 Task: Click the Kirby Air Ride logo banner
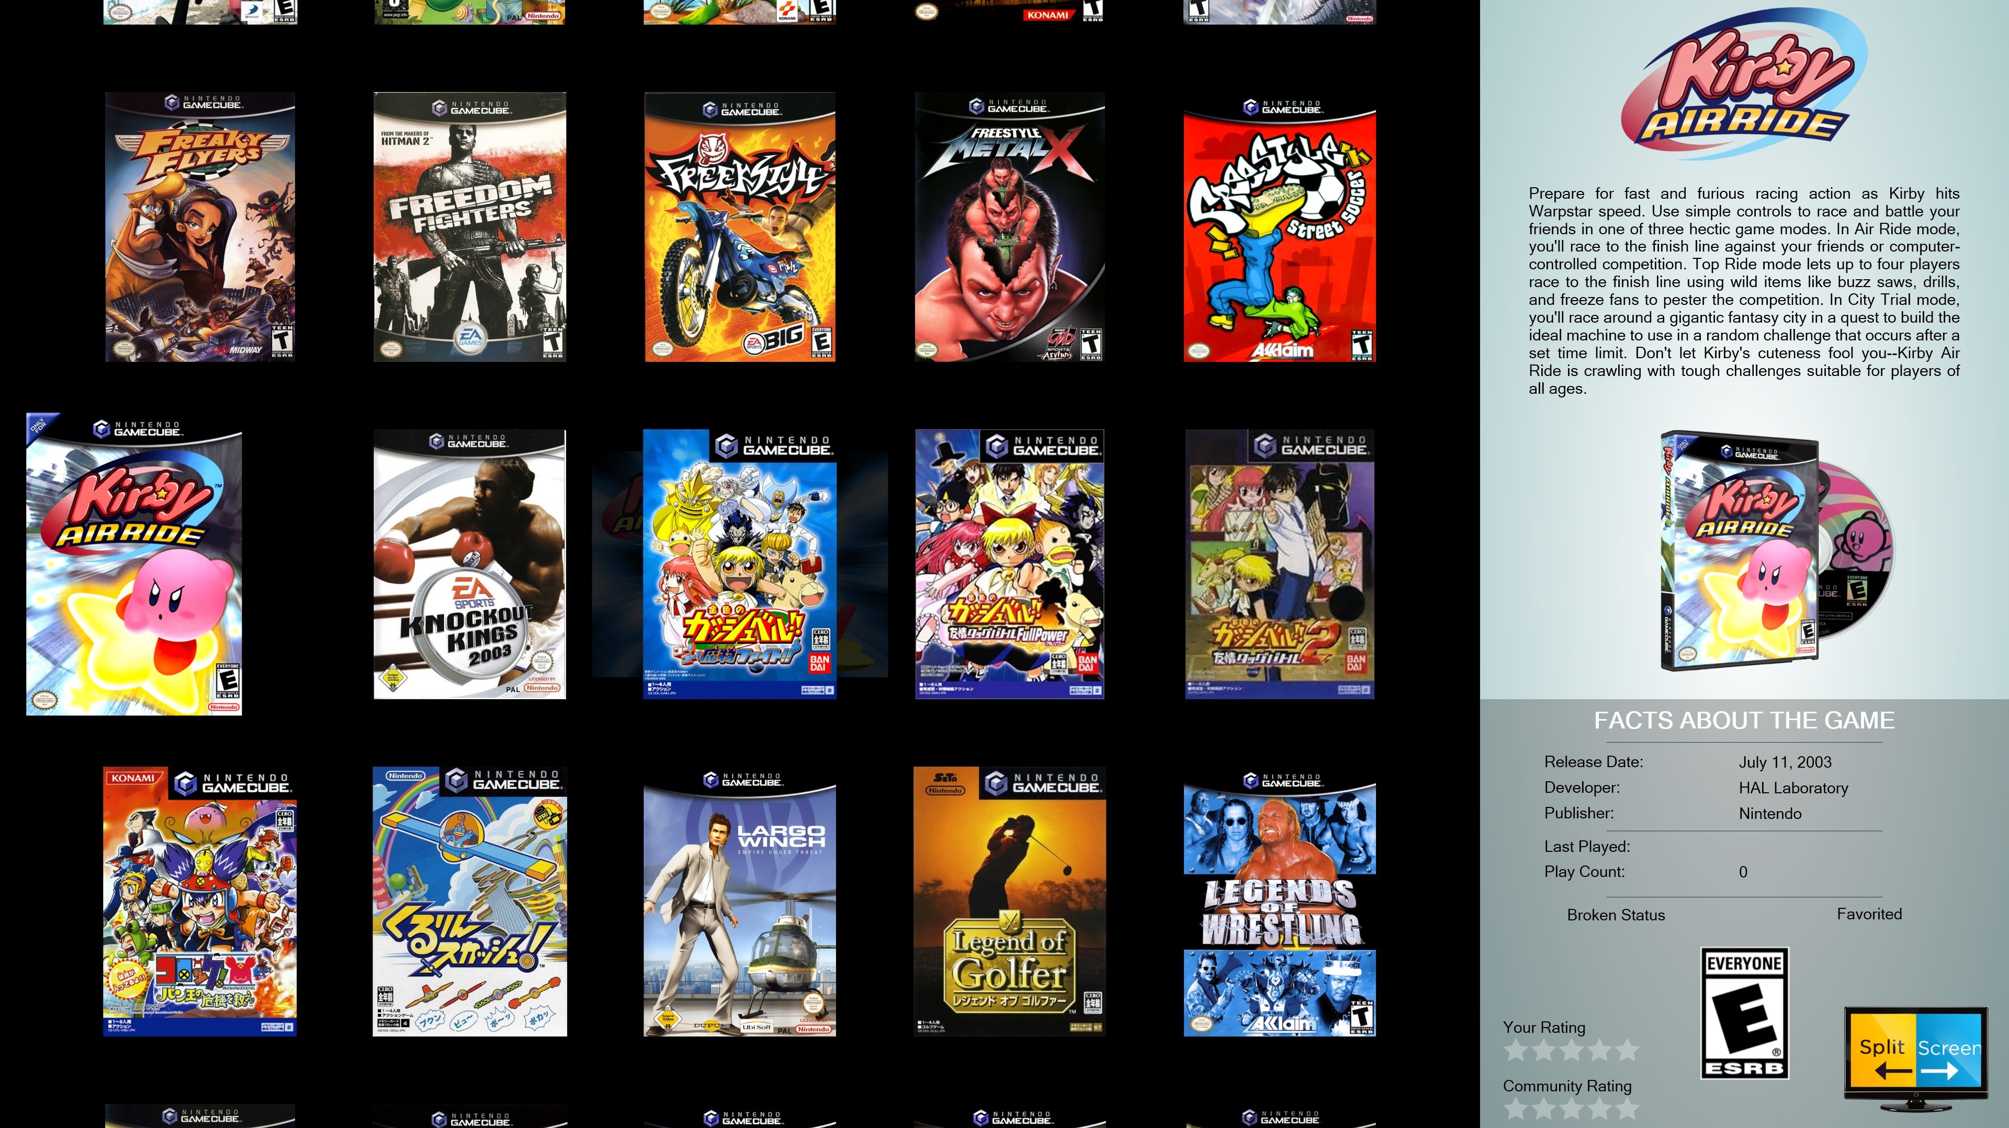pos(1745,84)
